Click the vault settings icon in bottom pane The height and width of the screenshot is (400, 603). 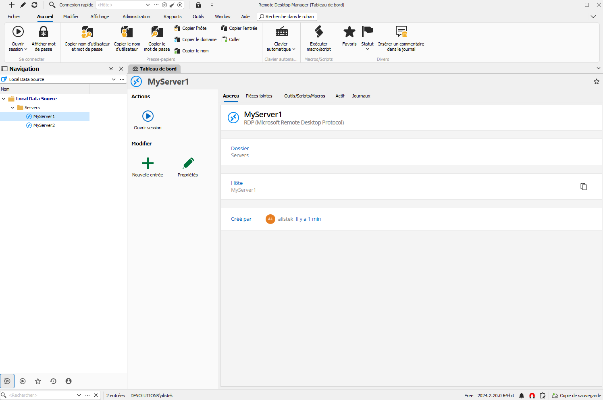click(x=7, y=381)
